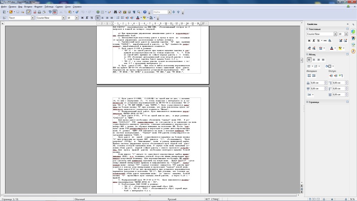Click into the Найти search field
The height and width of the screenshot is (201, 357).
[160, 12]
